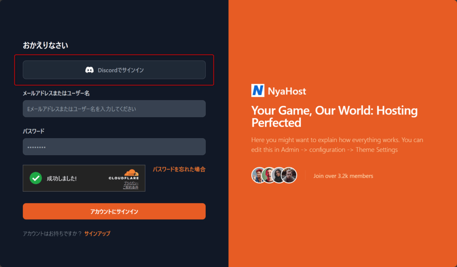Click the blue NyaHost N logo
The image size is (457, 267).
point(258,91)
